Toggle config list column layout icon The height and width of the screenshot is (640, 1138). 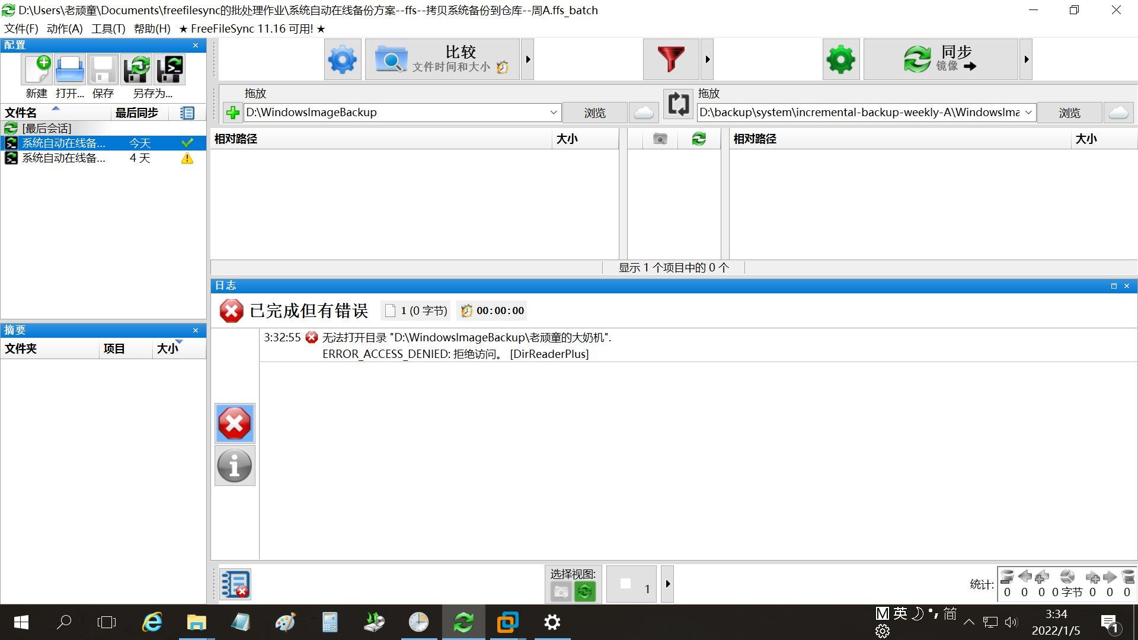[x=187, y=113]
